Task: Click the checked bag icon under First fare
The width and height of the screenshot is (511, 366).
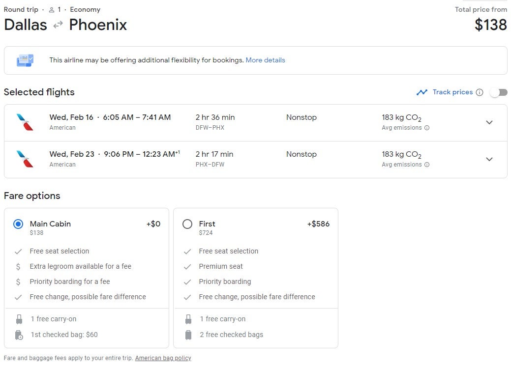Action: [188, 335]
